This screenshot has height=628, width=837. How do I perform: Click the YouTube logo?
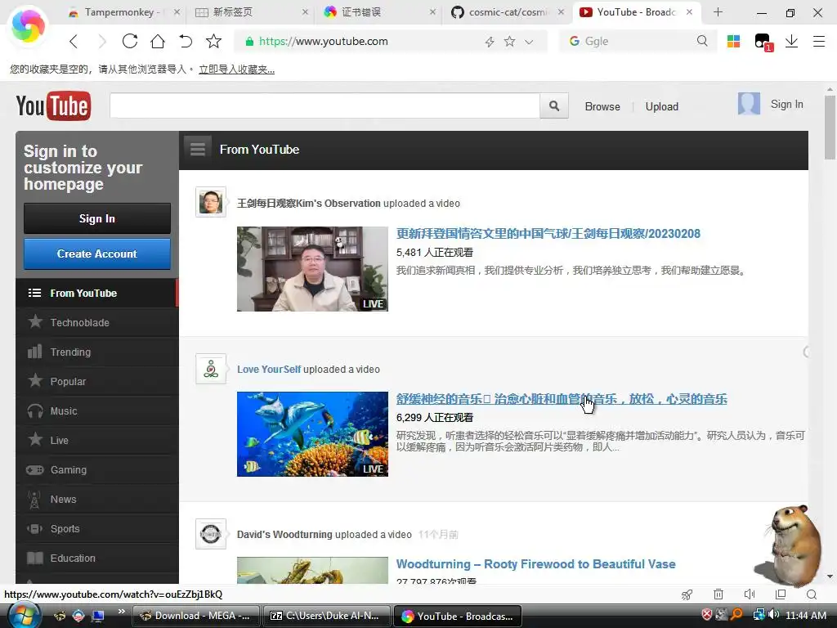[x=53, y=105]
